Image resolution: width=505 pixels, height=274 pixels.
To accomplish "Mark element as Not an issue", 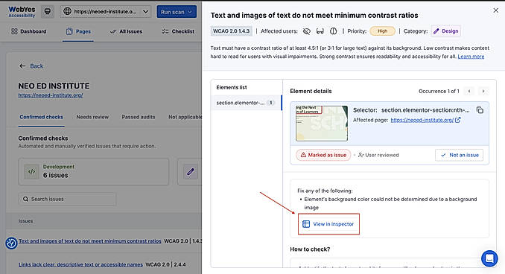I will [459, 155].
